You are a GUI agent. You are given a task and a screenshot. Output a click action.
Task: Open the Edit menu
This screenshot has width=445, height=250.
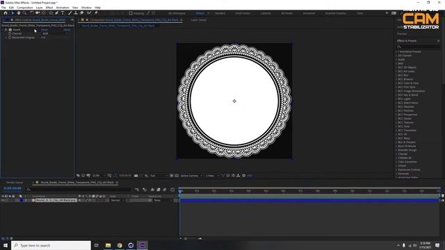pos(11,8)
